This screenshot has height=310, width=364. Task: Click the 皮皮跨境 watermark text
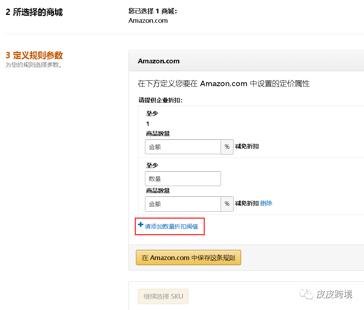click(x=334, y=294)
